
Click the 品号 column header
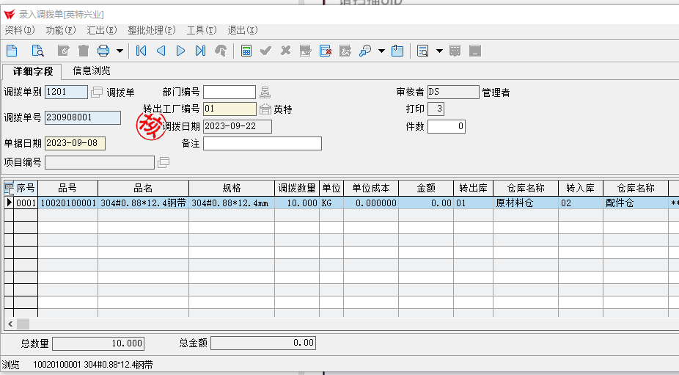pos(67,188)
